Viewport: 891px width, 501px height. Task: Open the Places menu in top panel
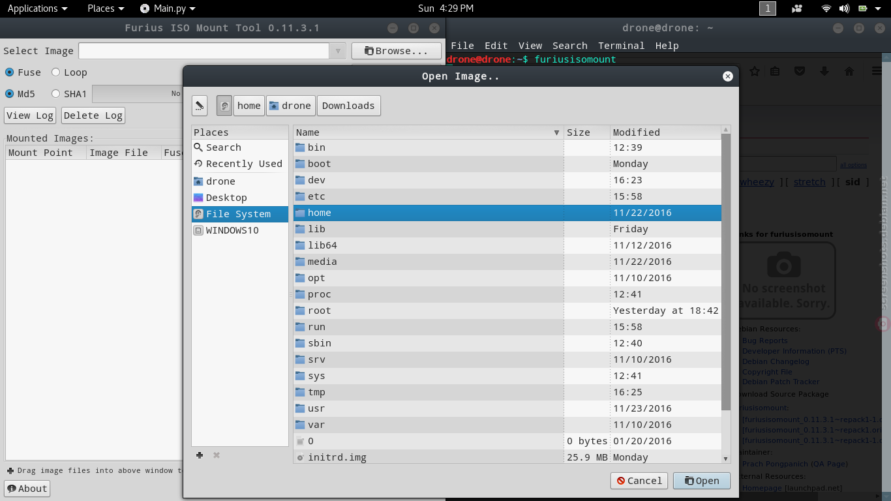pos(106,8)
